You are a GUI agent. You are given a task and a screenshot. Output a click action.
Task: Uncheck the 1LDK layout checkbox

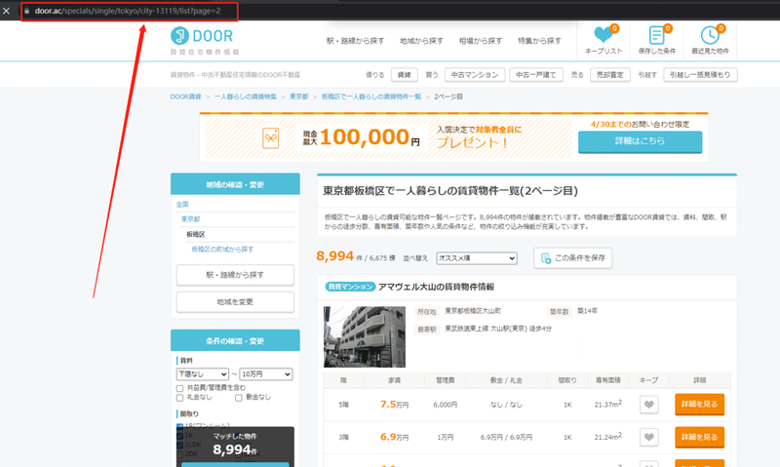click(179, 446)
